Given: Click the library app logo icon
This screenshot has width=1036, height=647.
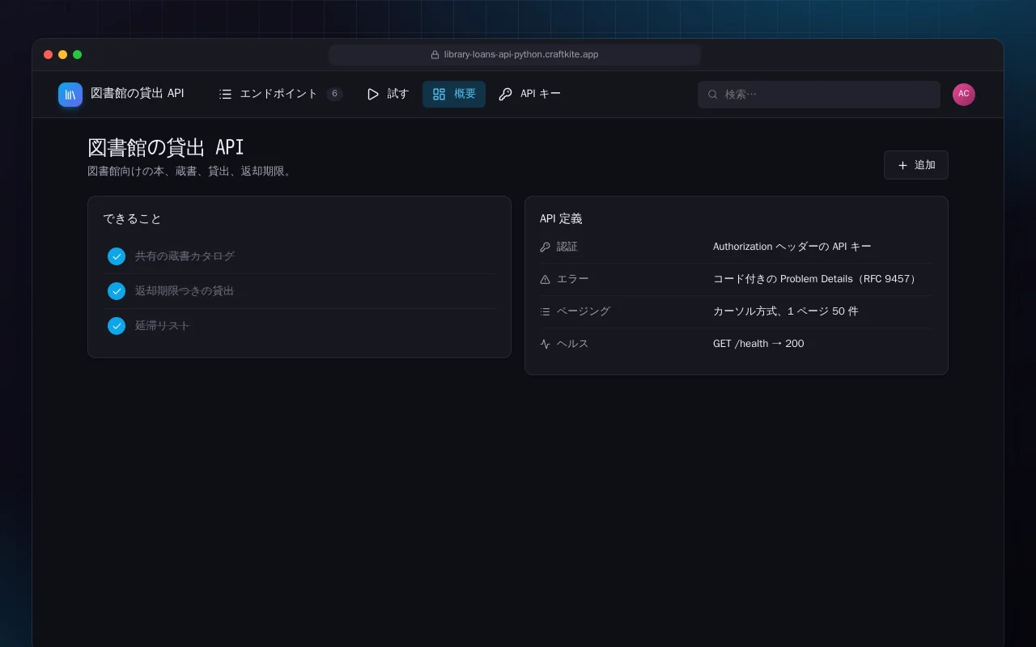Looking at the screenshot, I should 70,95.
